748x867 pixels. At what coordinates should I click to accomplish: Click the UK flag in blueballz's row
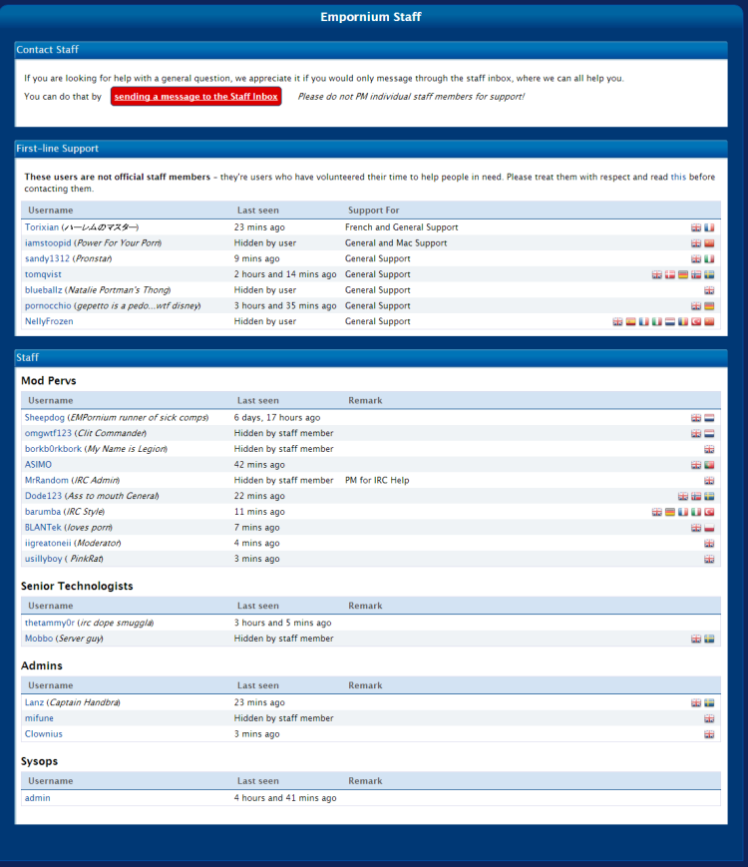point(709,290)
